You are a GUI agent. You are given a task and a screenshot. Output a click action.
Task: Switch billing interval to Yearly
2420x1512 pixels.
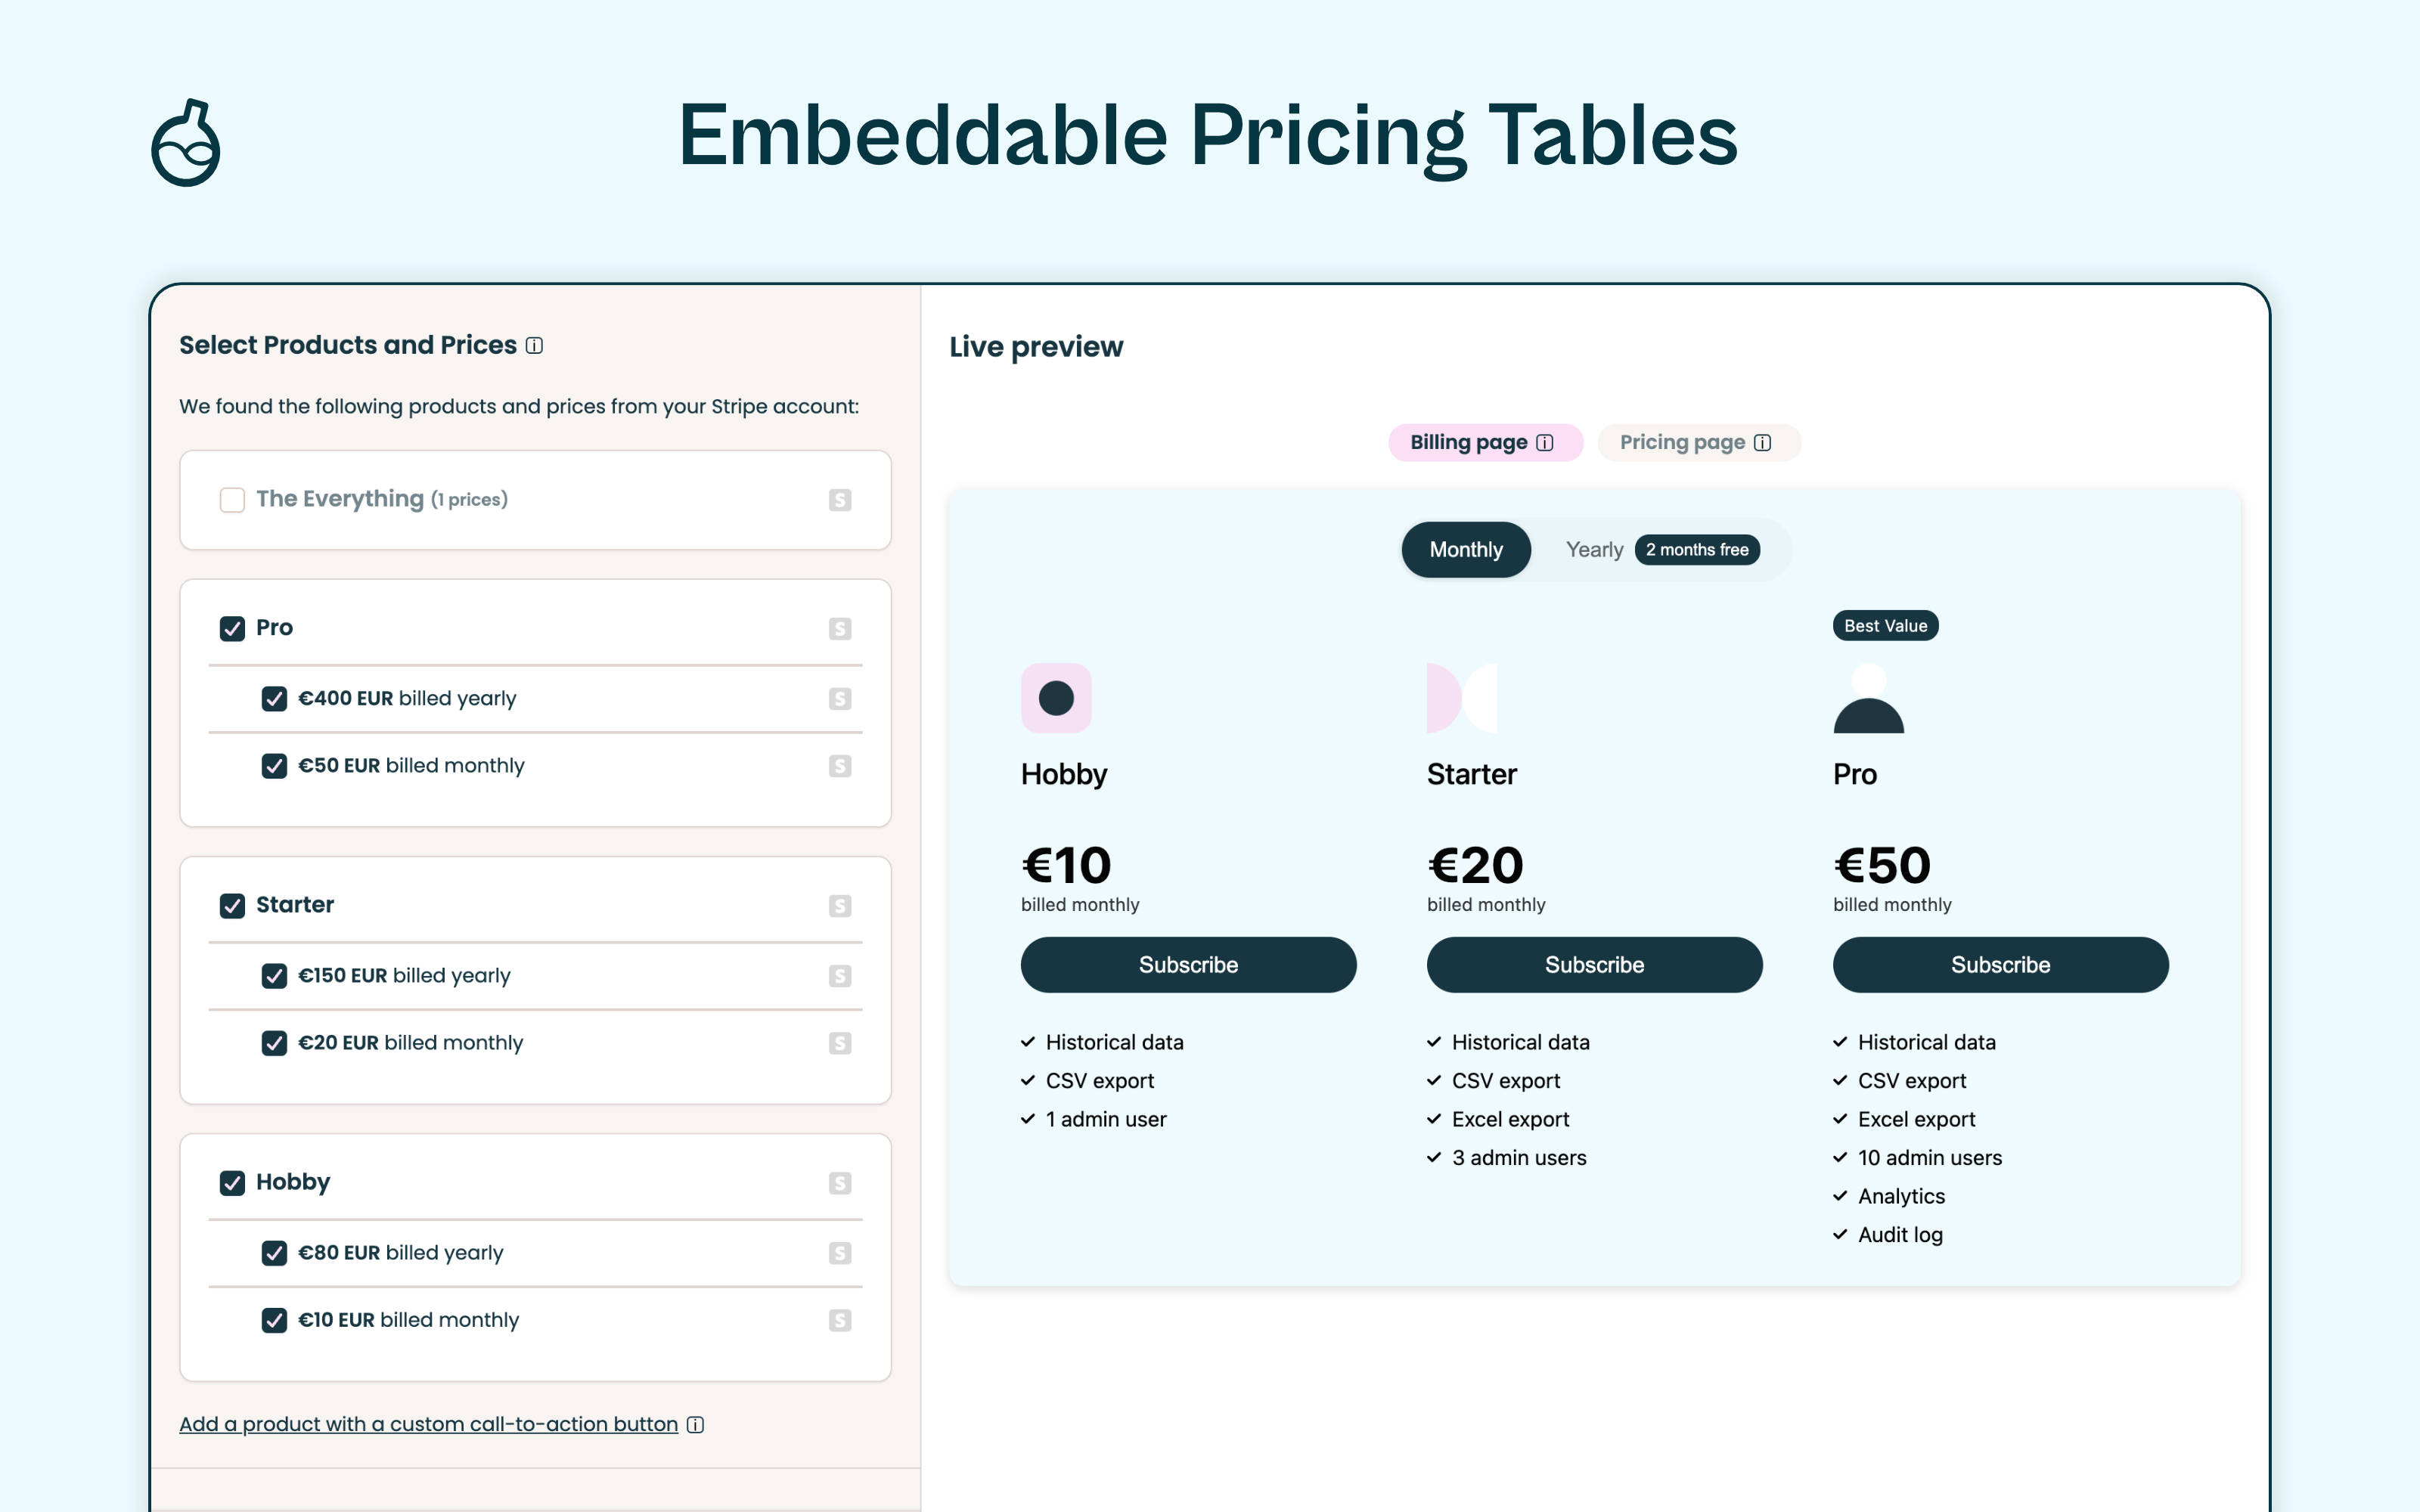click(x=1594, y=550)
